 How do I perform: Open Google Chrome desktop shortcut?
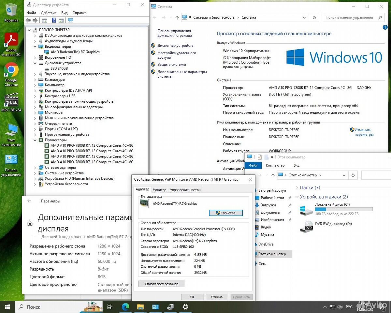point(11,74)
